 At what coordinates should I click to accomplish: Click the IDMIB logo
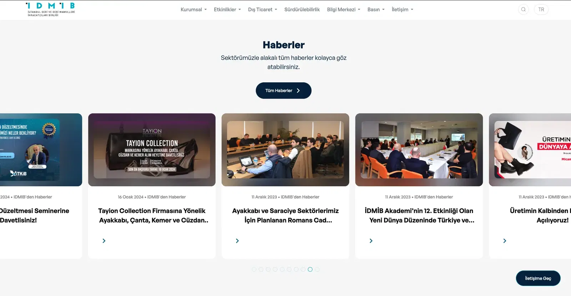(x=50, y=10)
